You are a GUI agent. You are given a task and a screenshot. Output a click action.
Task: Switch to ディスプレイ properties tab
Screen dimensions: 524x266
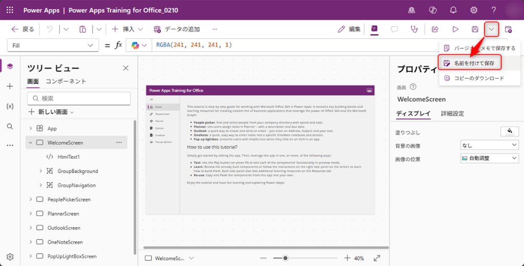click(413, 113)
